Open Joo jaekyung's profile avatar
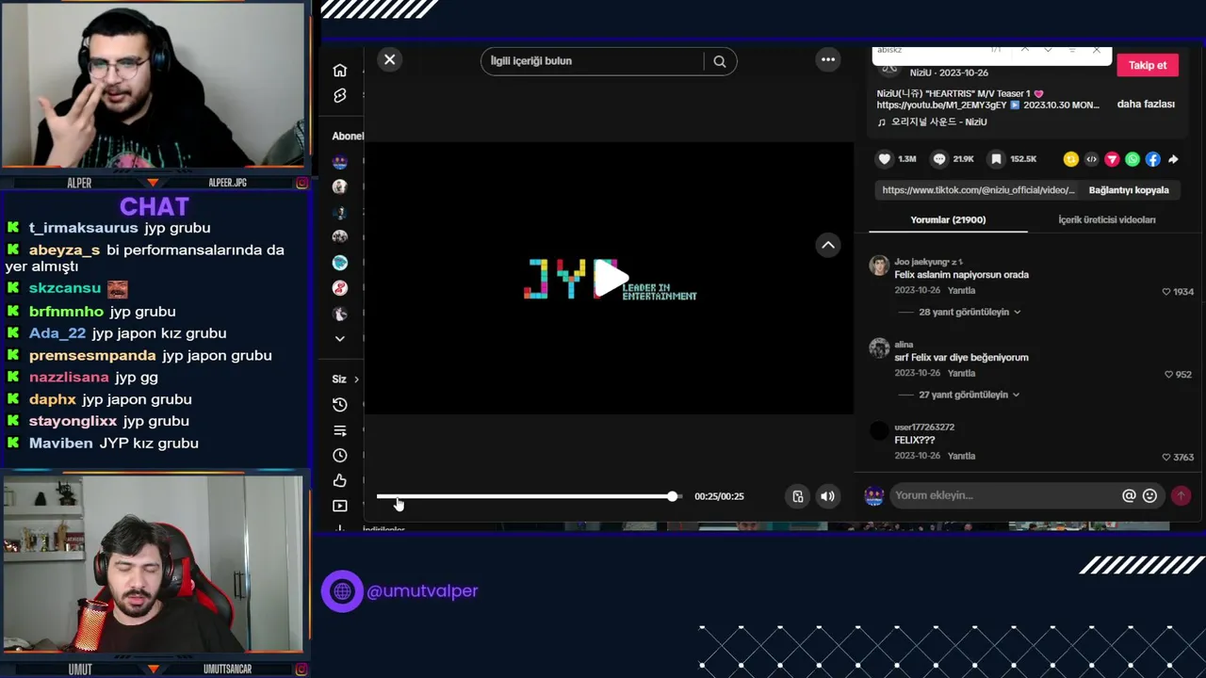Screen dimensions: 1206x678 [879, 266]
